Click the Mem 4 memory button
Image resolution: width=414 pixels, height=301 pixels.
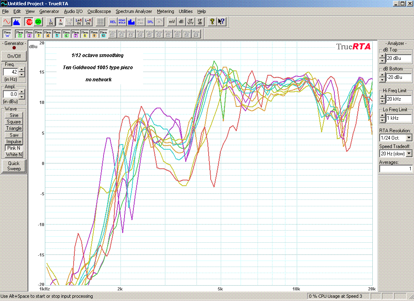pos(48,34)
